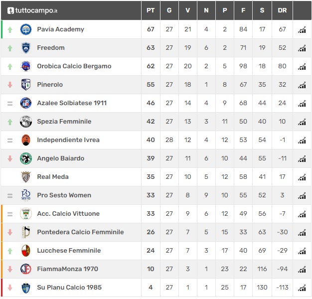Click Spezia Femminile round crest
This screenshot has width=312, height=299.
tap(26, 122)
